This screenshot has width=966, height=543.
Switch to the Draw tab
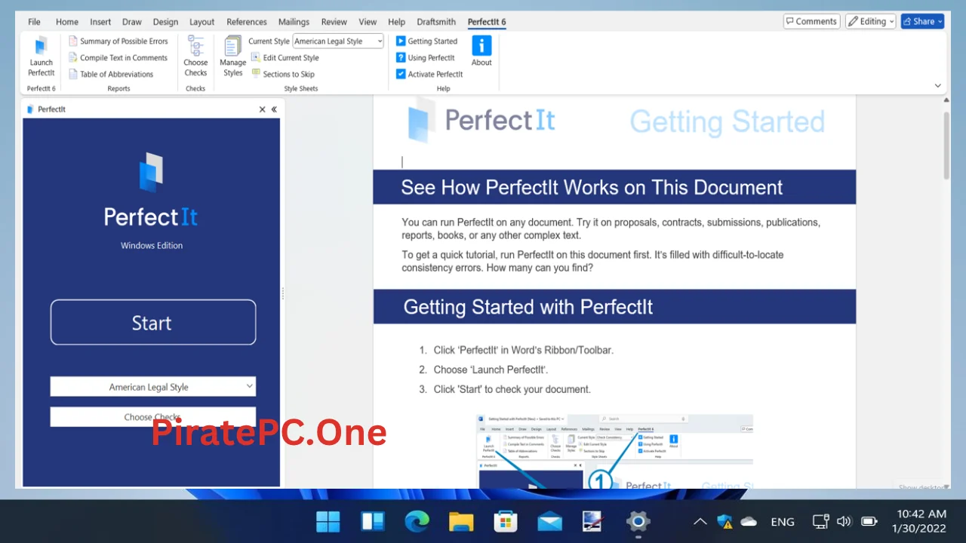132,22
